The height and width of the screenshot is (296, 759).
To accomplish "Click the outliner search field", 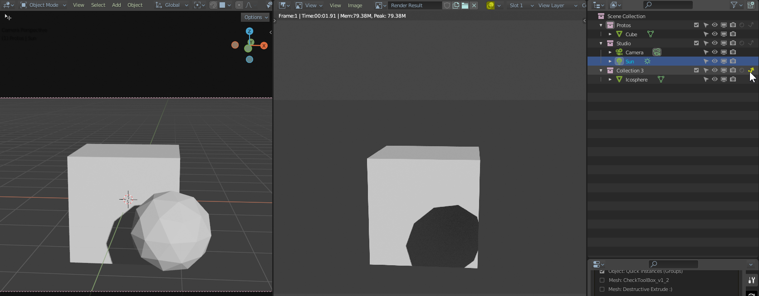I will coord(668,5).
